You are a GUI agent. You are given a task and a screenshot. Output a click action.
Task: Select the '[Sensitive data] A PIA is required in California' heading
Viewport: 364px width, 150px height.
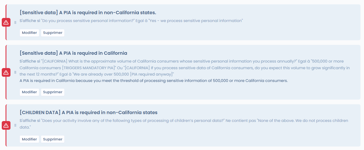(x=73, y=53)
